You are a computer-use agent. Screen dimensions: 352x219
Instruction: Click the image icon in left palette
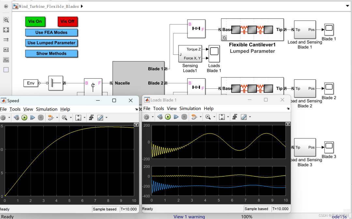click(x=6, y=60)
